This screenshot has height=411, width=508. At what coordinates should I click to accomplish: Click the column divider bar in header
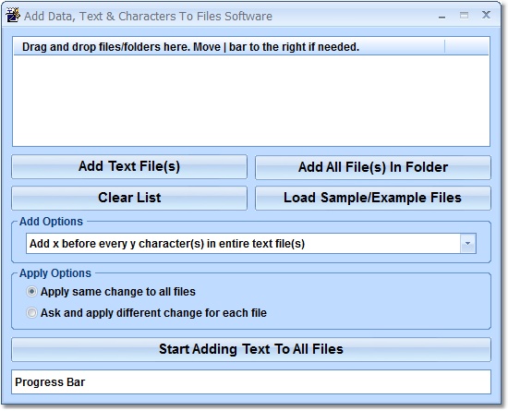point(445,47)
